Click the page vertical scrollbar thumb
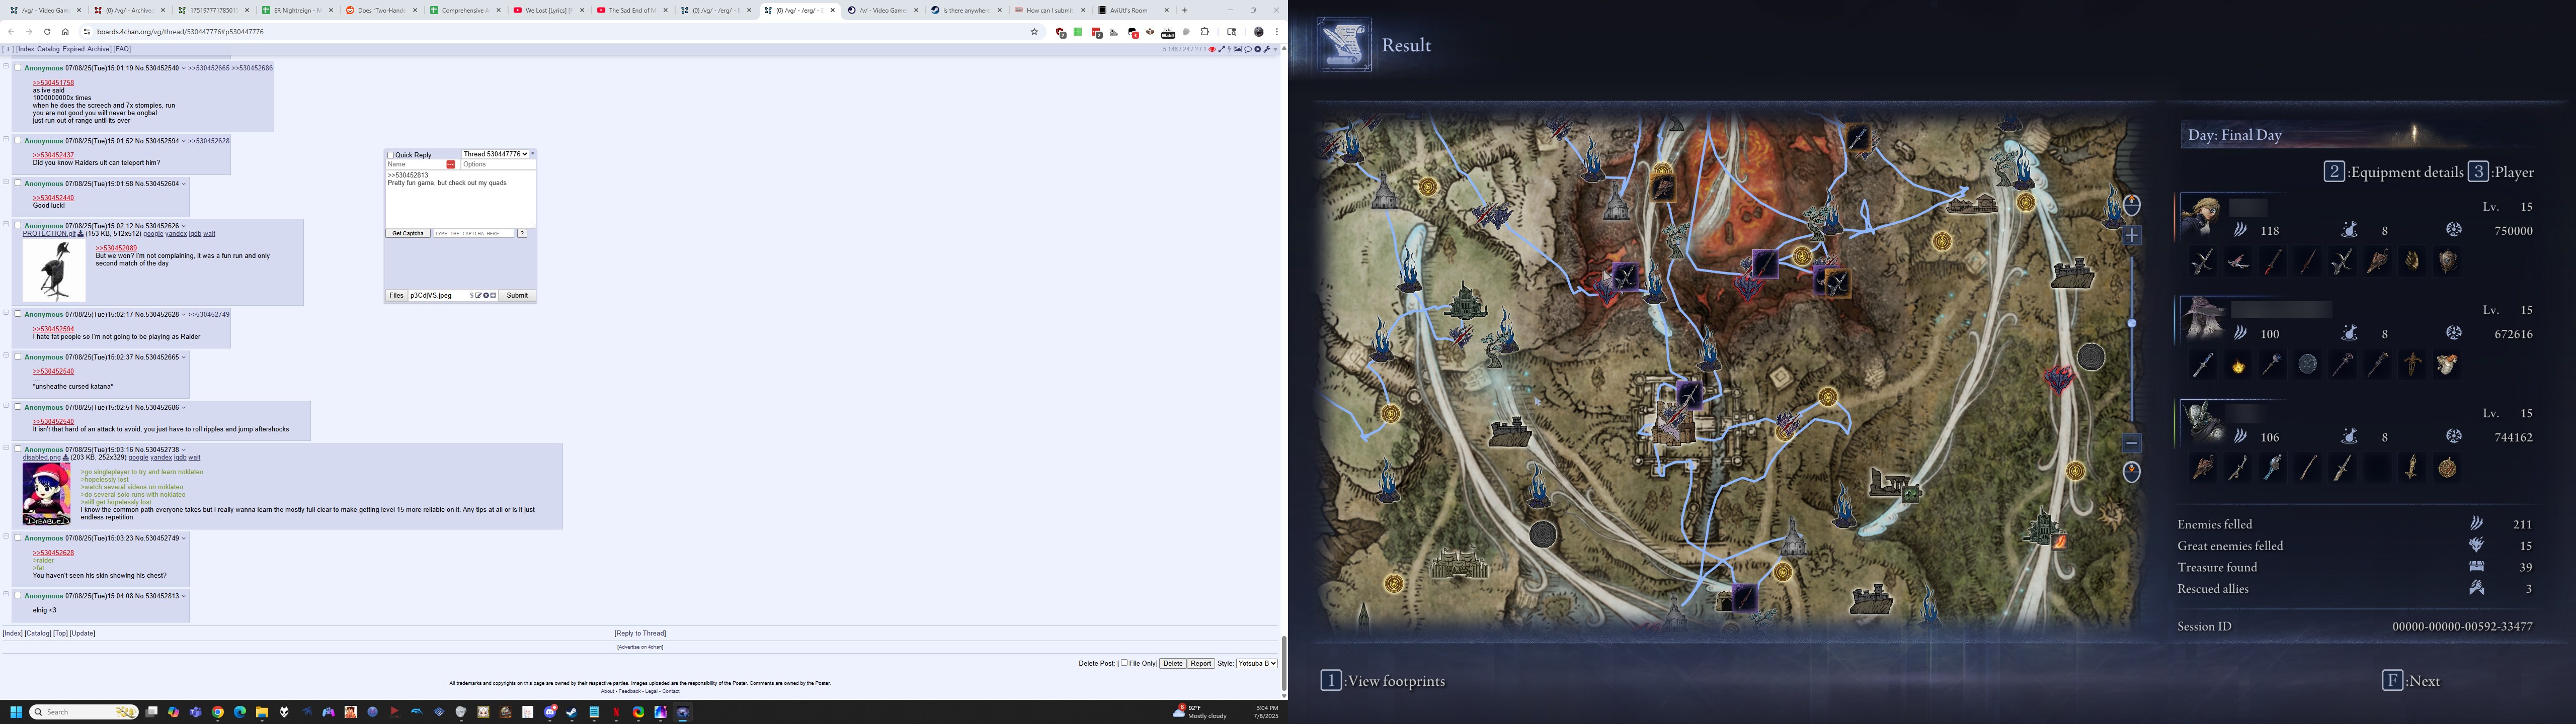Viewport: 2576px width, 724px height. point(1284,662)
